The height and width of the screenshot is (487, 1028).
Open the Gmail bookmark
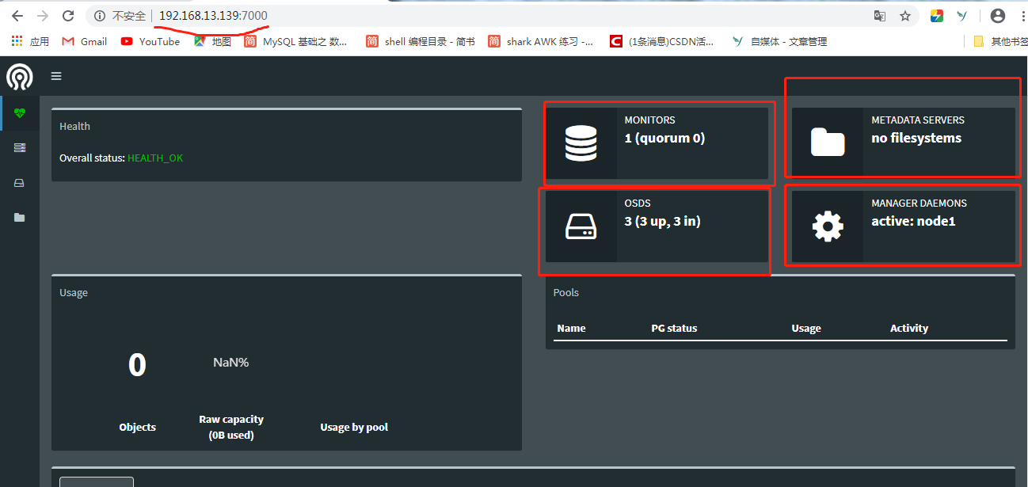(83, 41)
